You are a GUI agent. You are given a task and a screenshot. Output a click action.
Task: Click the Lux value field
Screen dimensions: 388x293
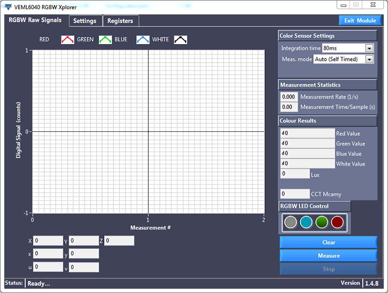tap(295, 173)
